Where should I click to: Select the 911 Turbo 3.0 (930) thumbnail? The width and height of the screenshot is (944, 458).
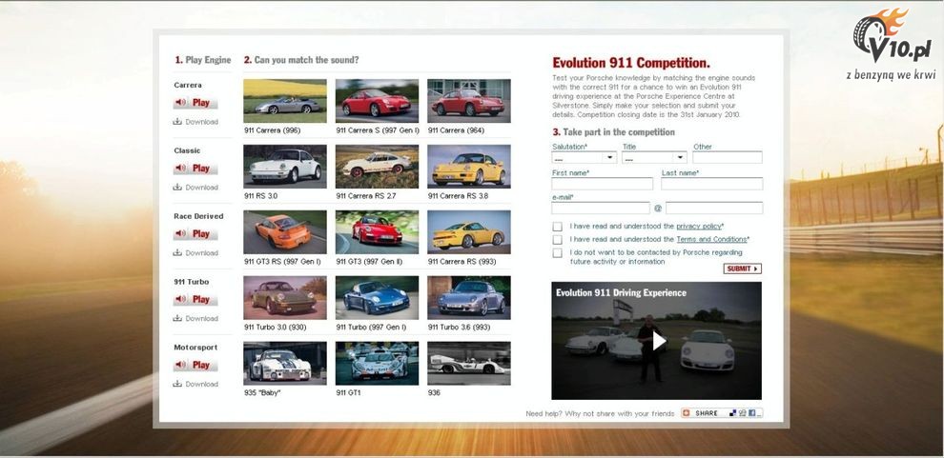[x=285, y=297]
